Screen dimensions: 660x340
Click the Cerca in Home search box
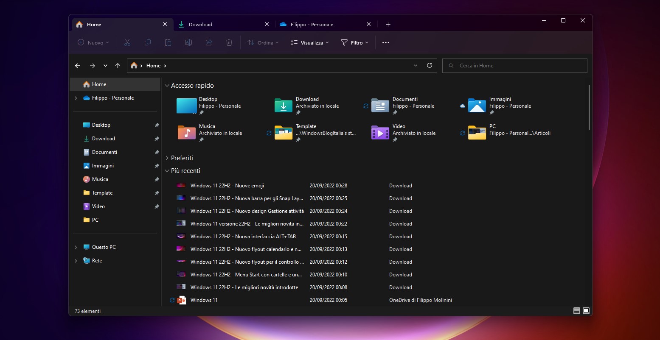tap(515, 66)
